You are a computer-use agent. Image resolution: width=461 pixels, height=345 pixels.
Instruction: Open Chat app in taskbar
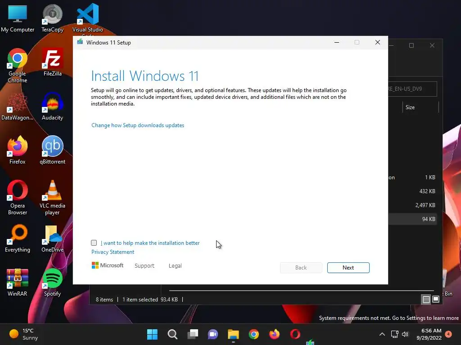[x=213, y=334]
